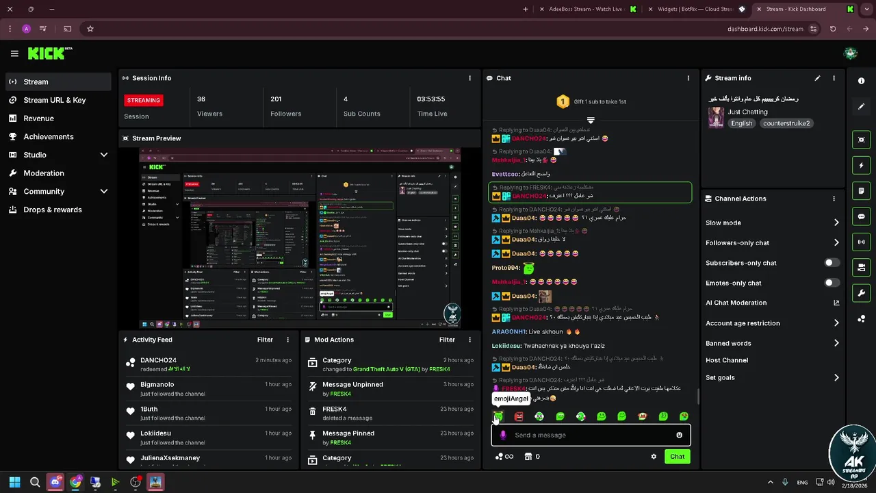This screenshot has height=493, width=876.
Task: Click the channel points infinity icon
Action: 504,457
